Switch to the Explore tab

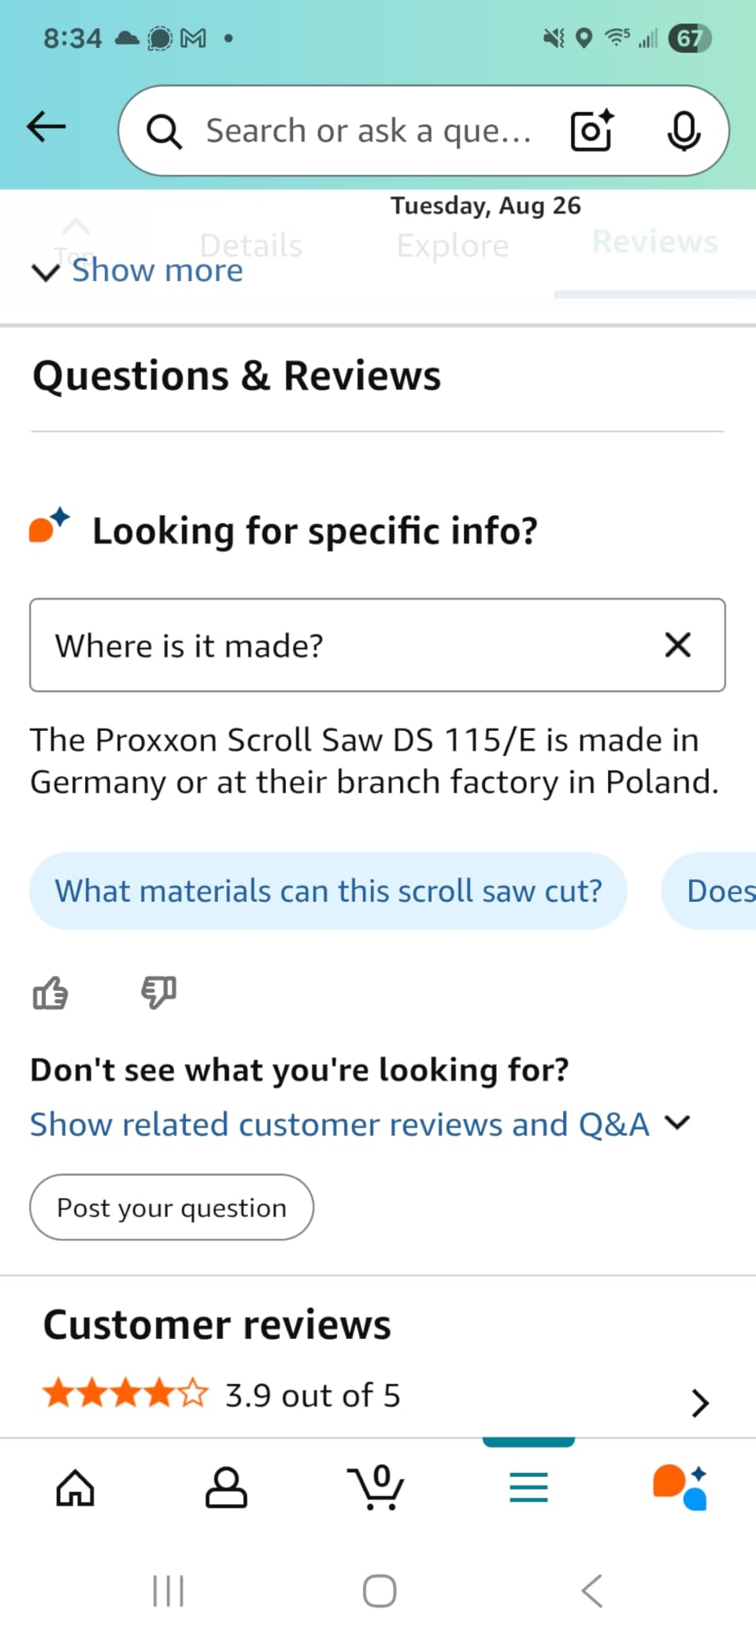point(452,245)
